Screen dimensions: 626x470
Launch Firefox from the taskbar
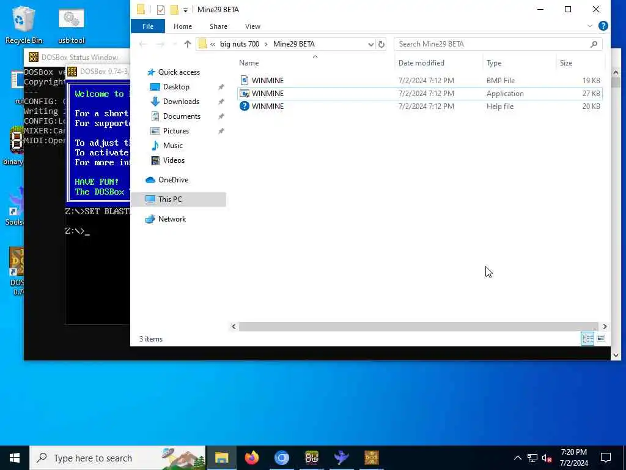pos(251,458)
